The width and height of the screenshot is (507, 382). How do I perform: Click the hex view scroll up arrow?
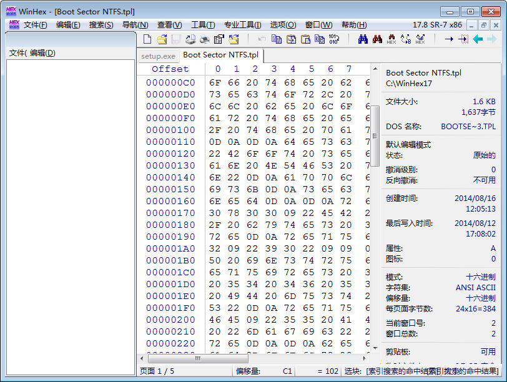pos(375,69)
